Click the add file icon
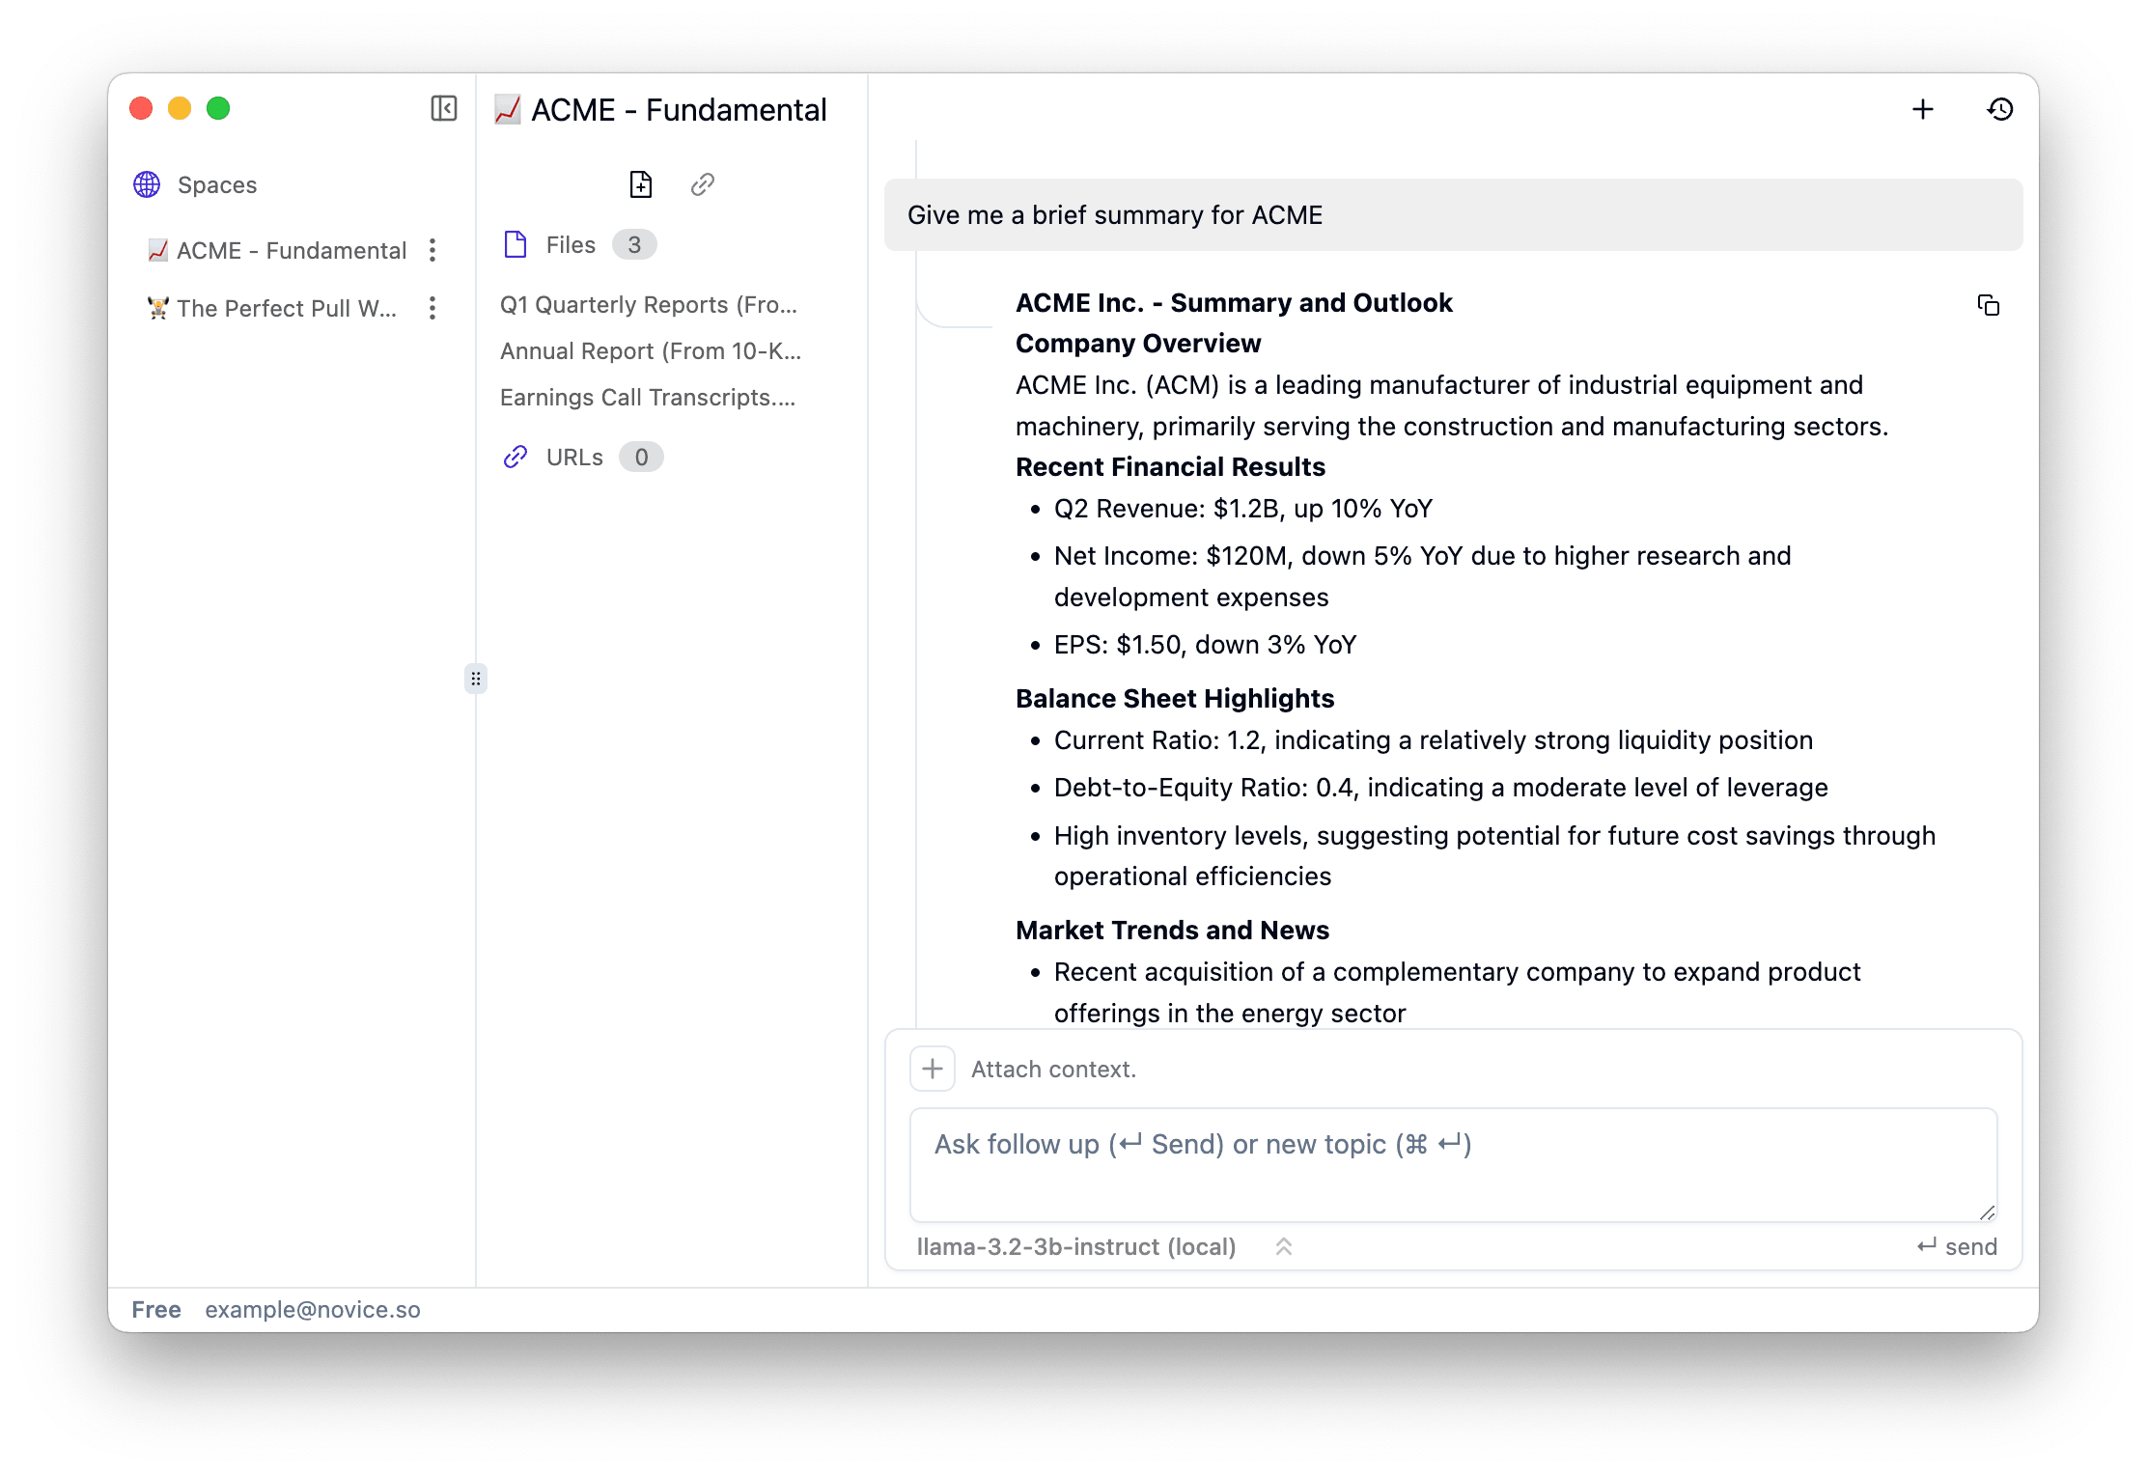2147x1475 pixels. pyautogui.click(x=641, y=184)
